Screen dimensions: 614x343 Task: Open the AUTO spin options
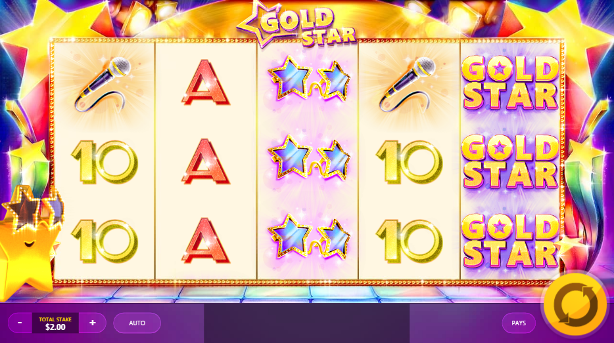[137, 323]
